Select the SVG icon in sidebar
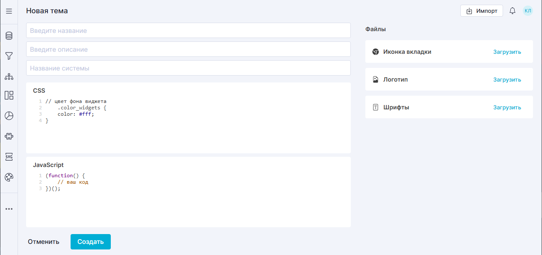 (x=9, y=157)
